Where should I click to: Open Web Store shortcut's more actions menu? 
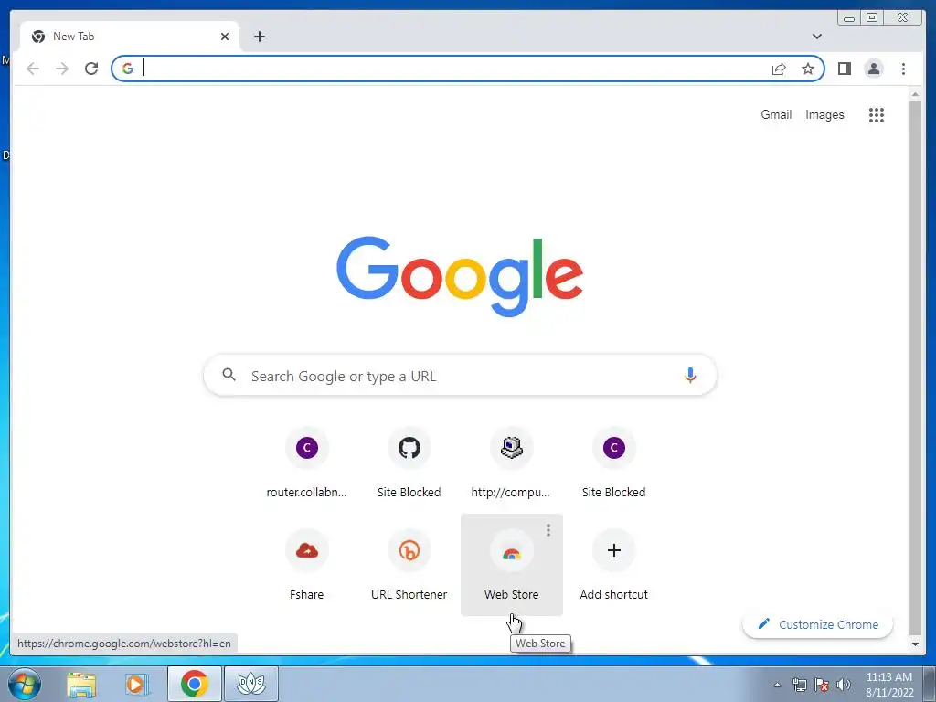548,529
